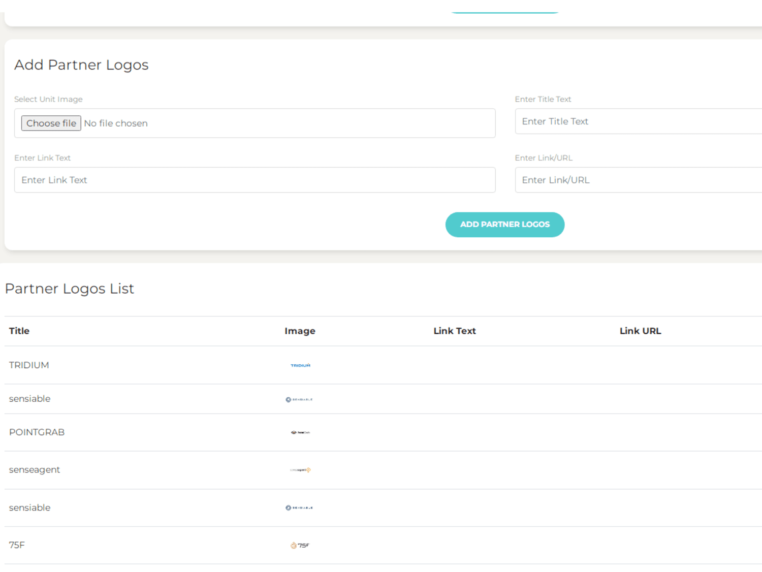Click the Add Partner Logos heading
The image size is (762, 572).
tap(81, 65)
